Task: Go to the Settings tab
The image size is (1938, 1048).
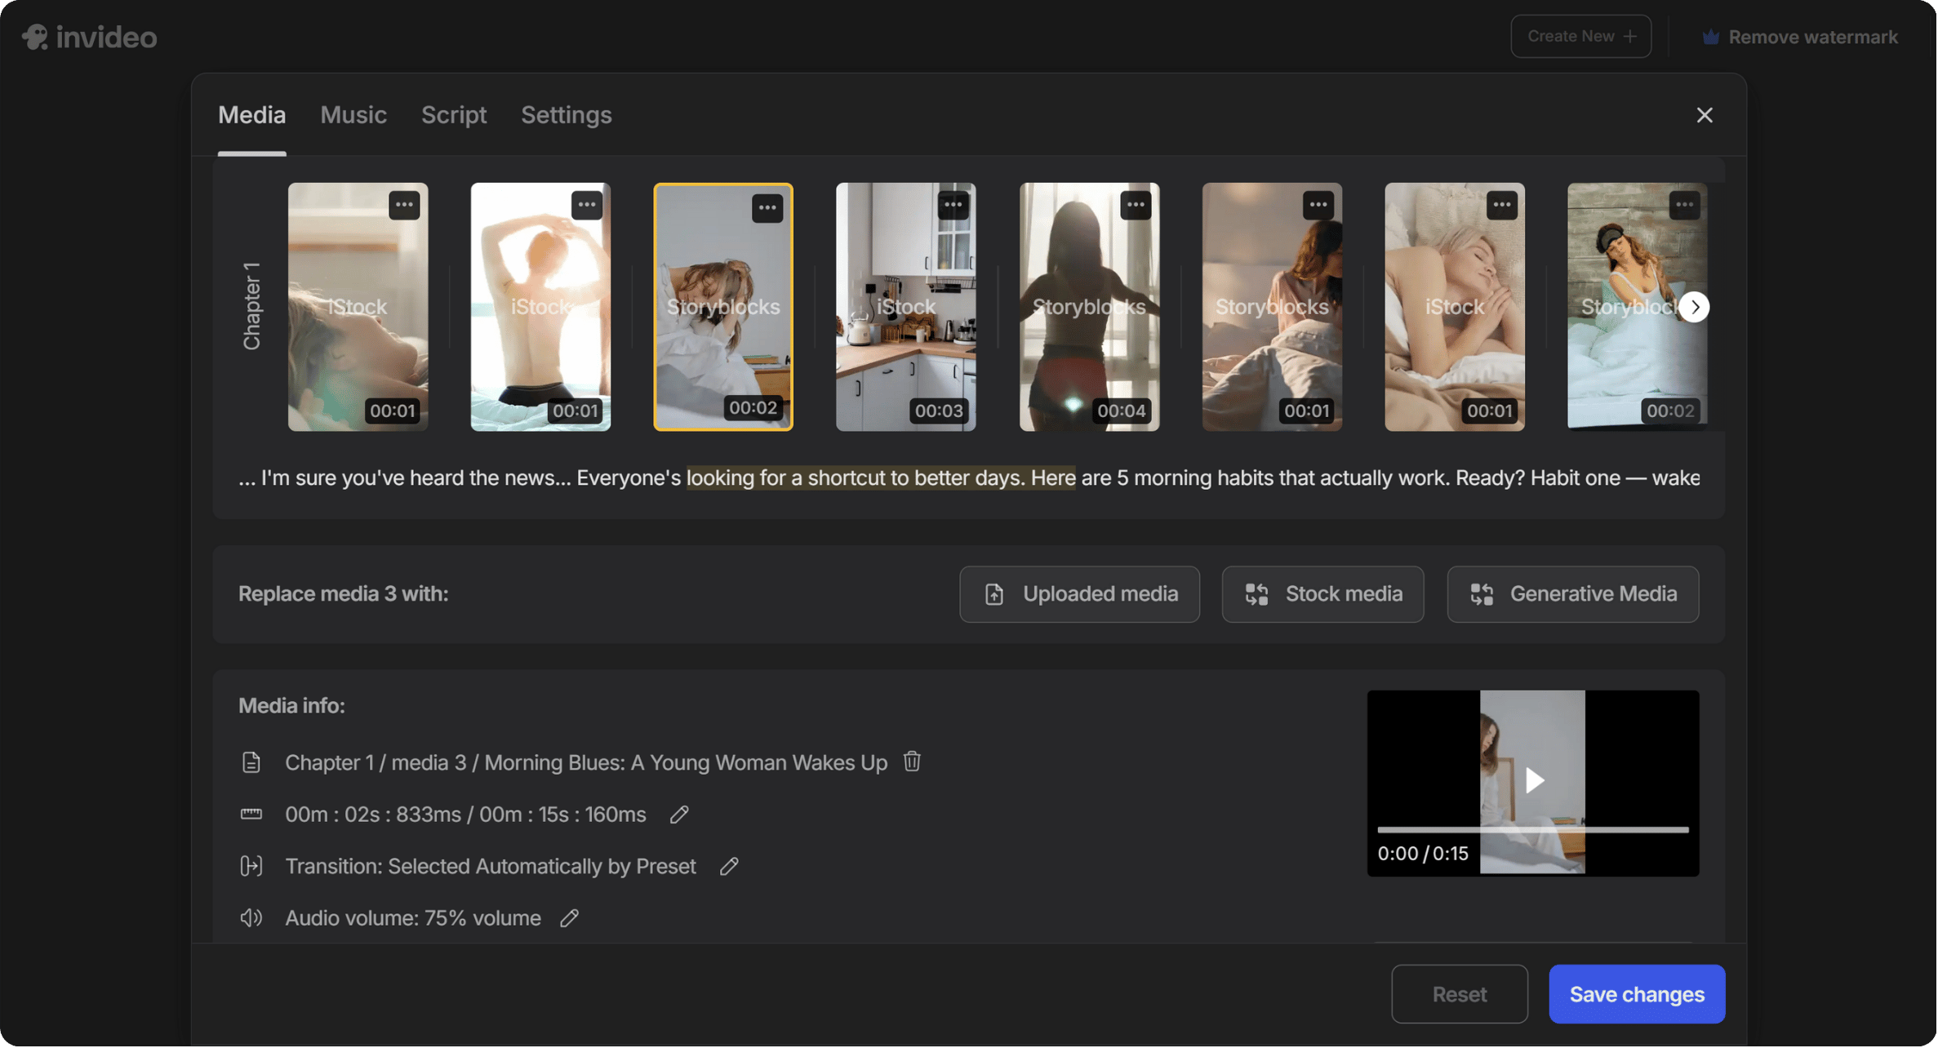Action: tap(566, 115)
